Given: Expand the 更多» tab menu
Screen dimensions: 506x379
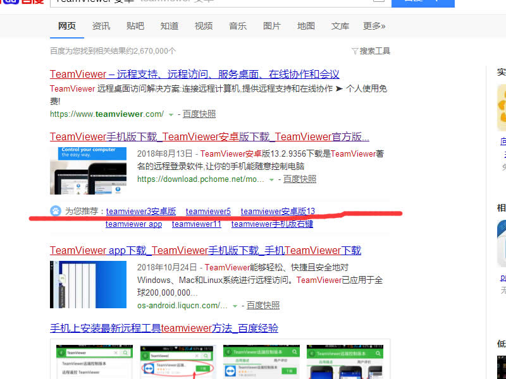Looking at the screenshot, I should click(x=376, y=26).
